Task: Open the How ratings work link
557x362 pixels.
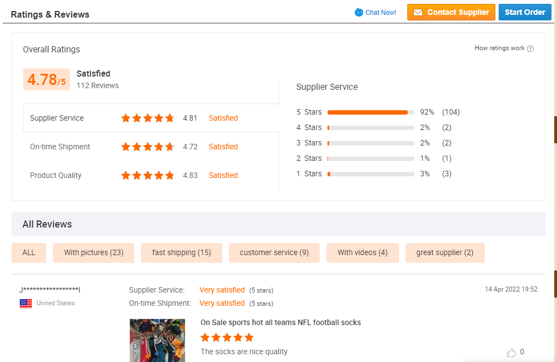Action: point(499,48)
